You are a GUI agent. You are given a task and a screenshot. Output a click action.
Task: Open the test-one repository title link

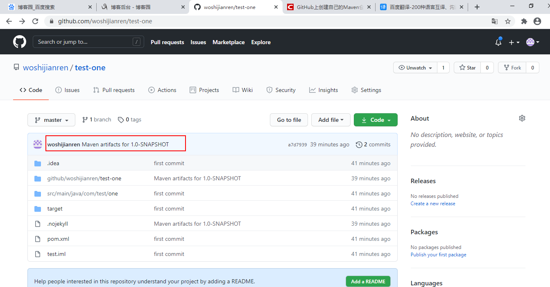click(x=90, y=68)
